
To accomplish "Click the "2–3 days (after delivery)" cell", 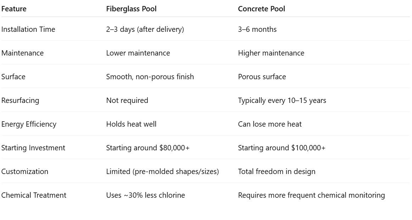I will coord(145,29).
